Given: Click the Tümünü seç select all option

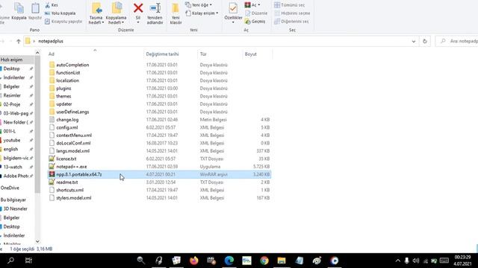Looking at the screenshot, I should (x=289, y=5).
